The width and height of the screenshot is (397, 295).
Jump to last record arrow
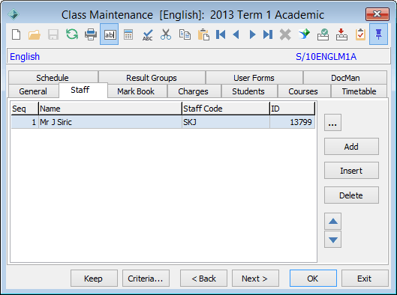268,34
